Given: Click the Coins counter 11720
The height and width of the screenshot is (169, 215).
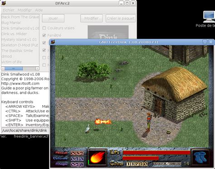Looking at the screenshot, I should coord(137,164).
